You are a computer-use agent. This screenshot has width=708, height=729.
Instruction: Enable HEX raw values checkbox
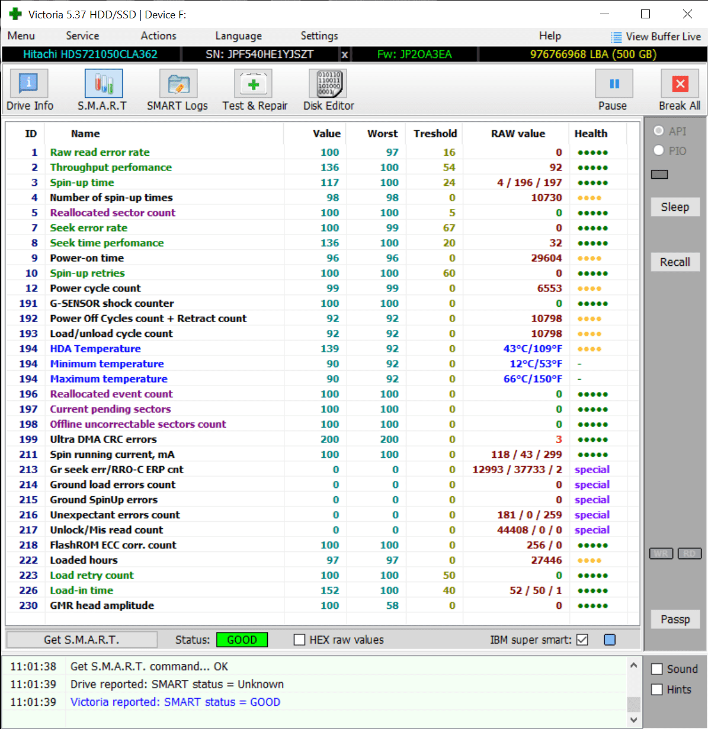pyautogui.click(x=300, y=640)
